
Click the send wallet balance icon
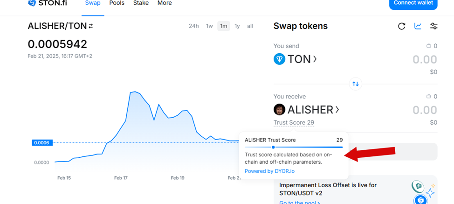click(x=429, y=46)
